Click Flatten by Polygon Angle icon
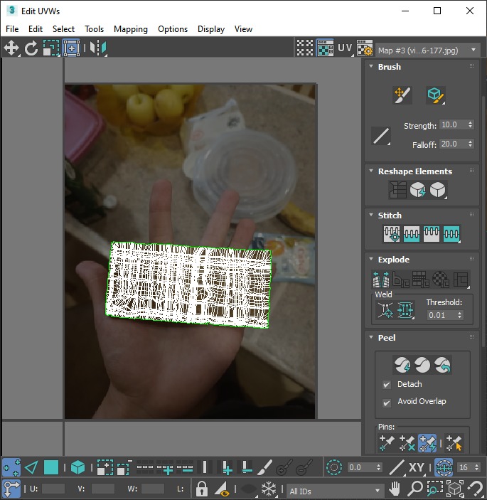This screenshot has width=487, height=500. (401, 280)
